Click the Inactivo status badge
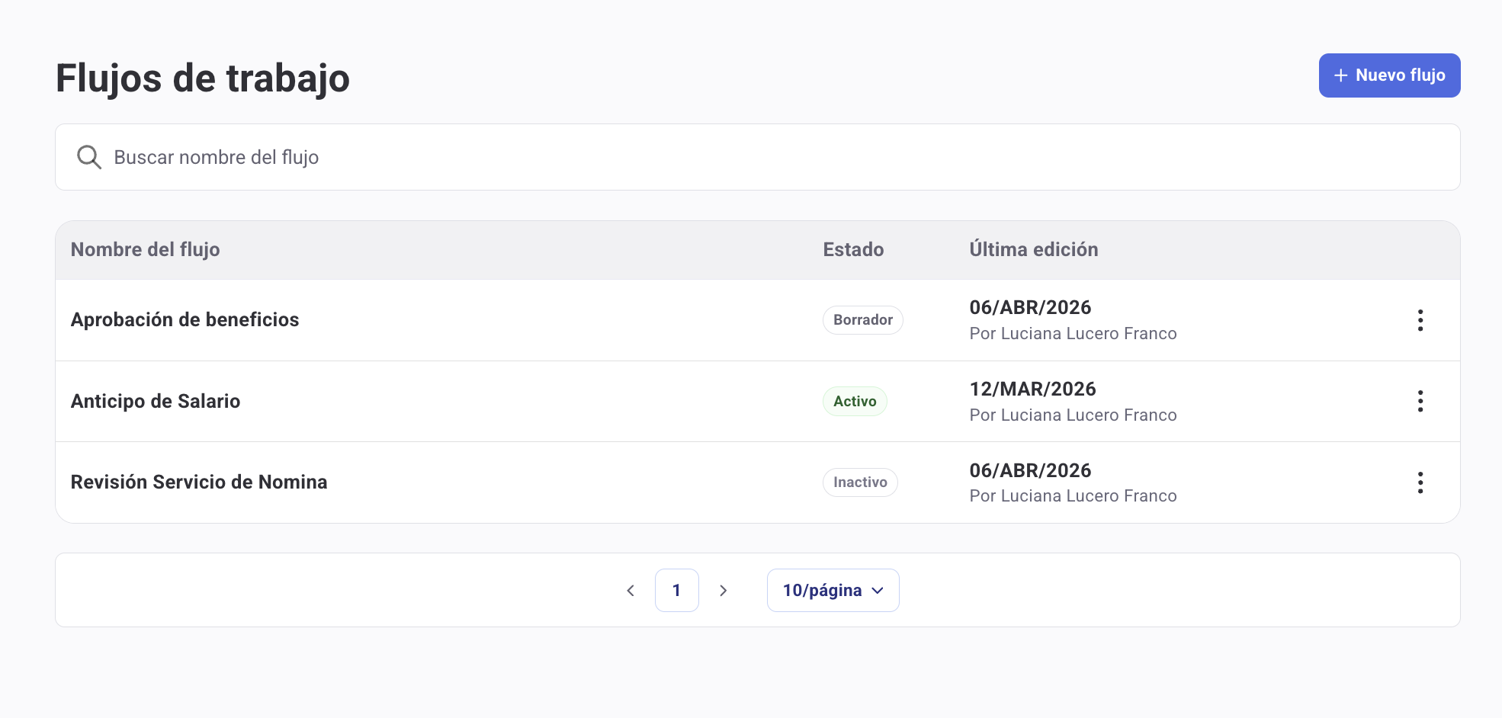 click(x=860, y=482)
